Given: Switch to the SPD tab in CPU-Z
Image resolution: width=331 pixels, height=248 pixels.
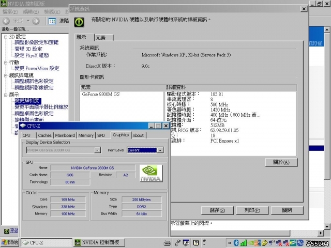Looking at the screenshot, I should tap(102, 135).
